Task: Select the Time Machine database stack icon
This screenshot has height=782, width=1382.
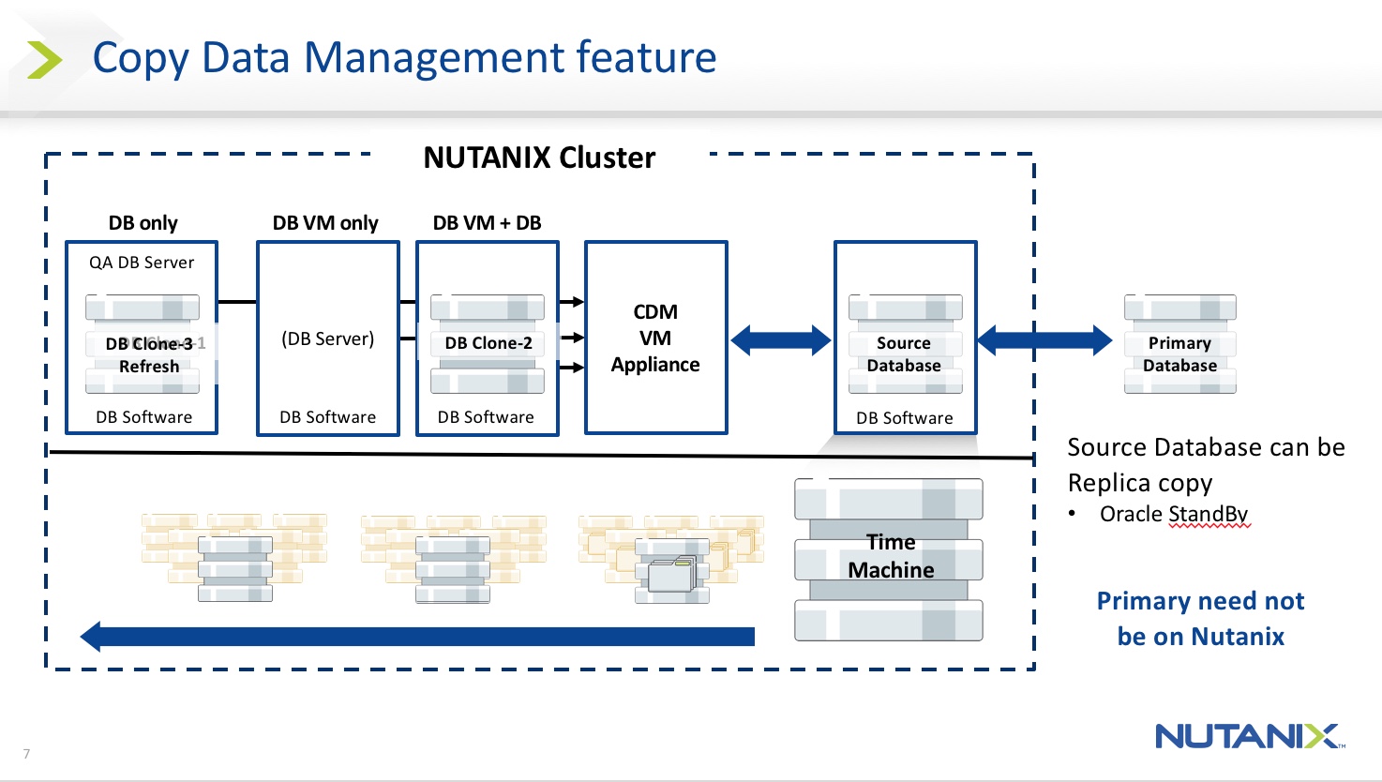Action: coord(888,560)
